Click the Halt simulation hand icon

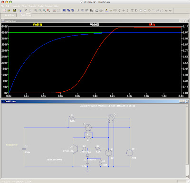[30, 10]
